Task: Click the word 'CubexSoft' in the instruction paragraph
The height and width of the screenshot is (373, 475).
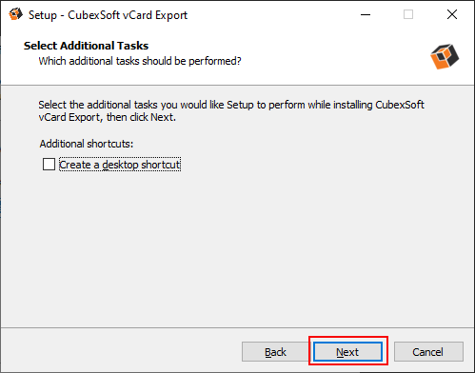Action: pyautogui.click(x=400, y=105)
